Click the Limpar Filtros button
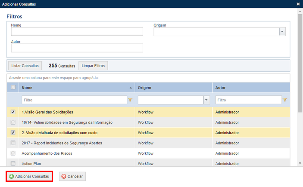The height and width of the screenshot is (187, 303). 93,66
